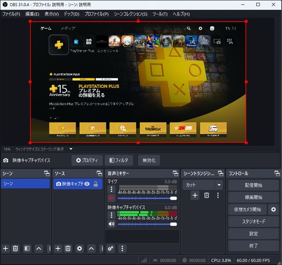282x265 pixels.
Task: Open 映像キャプチャデバイス audio options three-dot icon
Action: pos(111,215)
